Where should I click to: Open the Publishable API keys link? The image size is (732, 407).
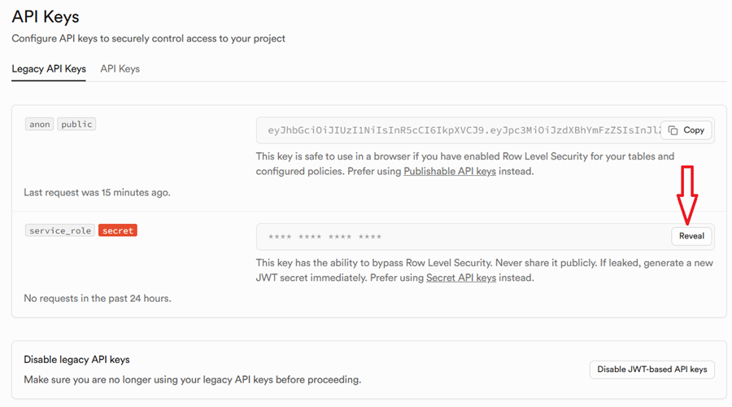(x=449, y=172)
